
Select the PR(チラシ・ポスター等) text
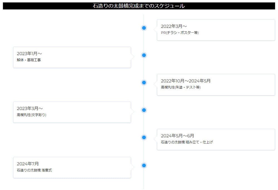[x=180, y=33]
